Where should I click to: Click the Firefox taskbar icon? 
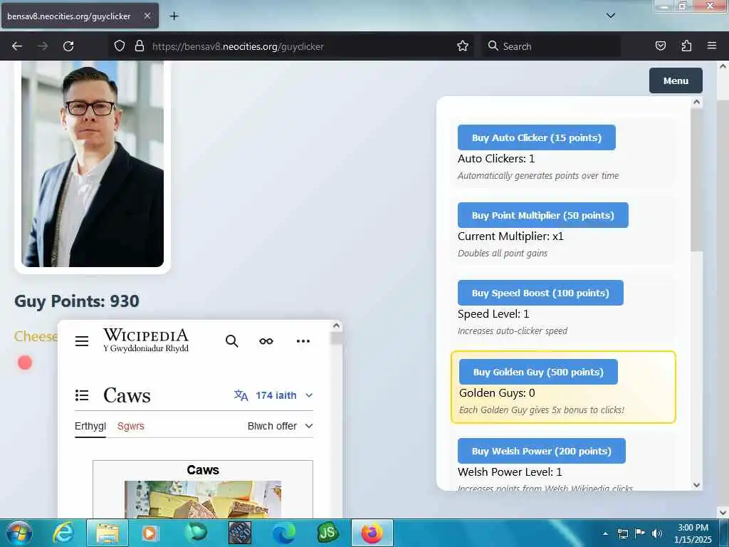tap(372, 533)
